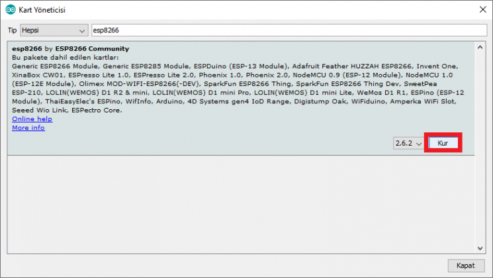493x278 pixels.
Task: Open the Online help link
Action: [32, 119]
